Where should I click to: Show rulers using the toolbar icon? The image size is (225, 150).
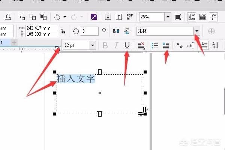[x=191, y=16]
